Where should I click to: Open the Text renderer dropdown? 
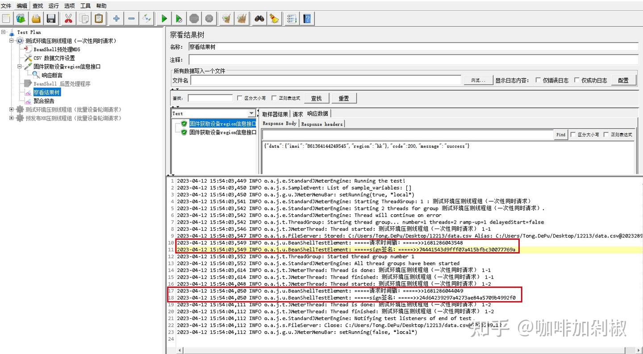251,113
